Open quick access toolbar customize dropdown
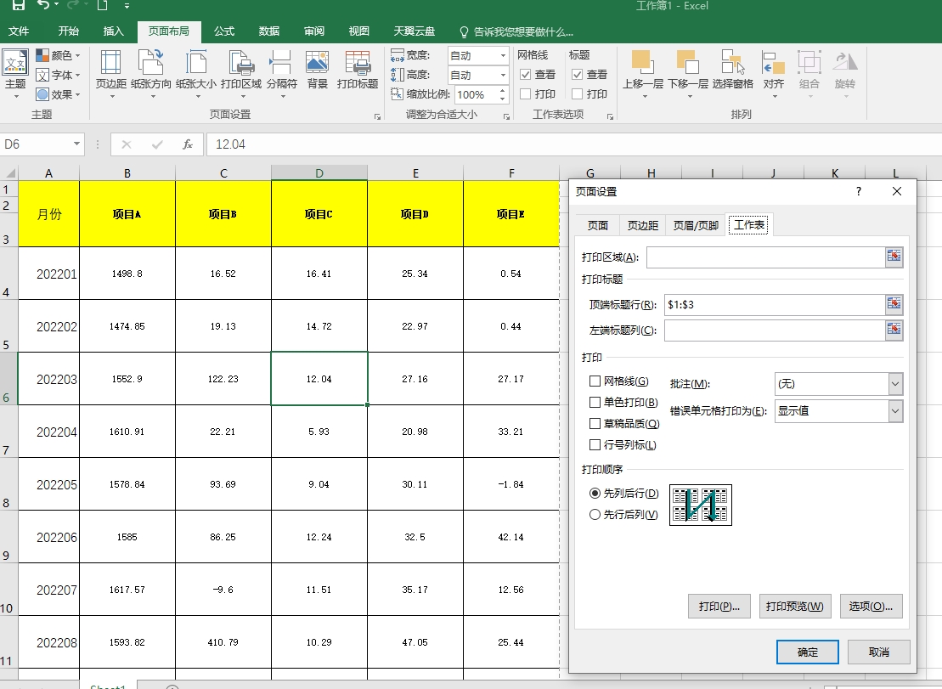This screenshot has height=689, width=942. coord(127,5)
